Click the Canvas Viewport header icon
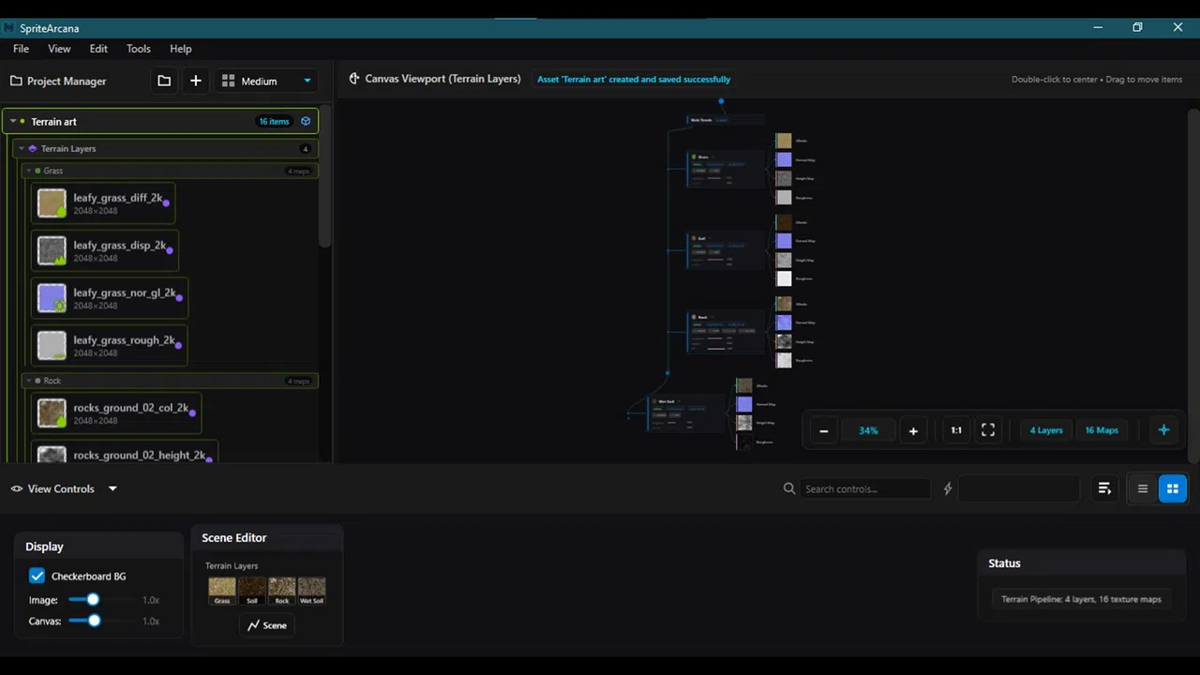The width and height of the screenshot is (1200, 675). pos(354,79)
